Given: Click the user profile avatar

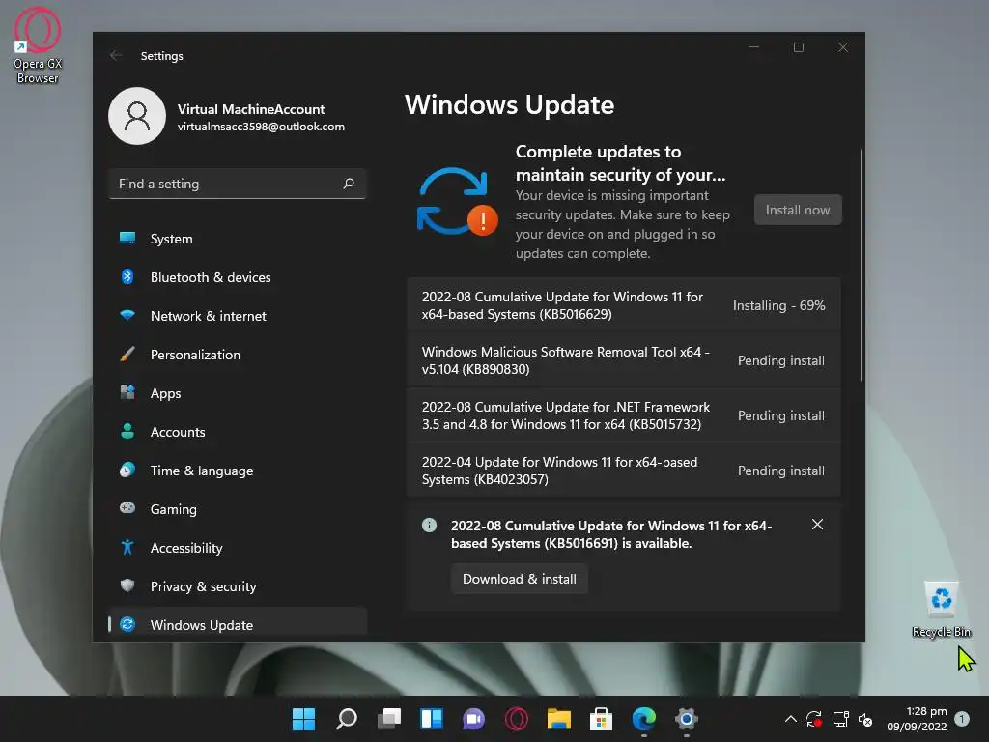Looking at the screenshot, I should [x=137, y=116].
